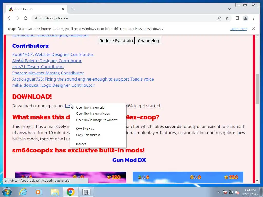Open Learn more about Chrome updates
263x197 pixels.
239,29
